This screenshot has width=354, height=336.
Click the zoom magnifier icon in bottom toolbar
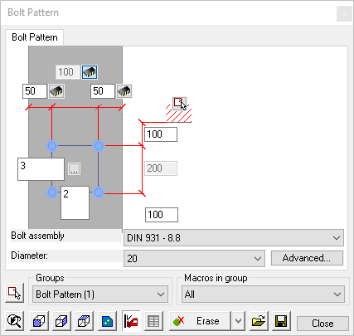coord(14,321)
